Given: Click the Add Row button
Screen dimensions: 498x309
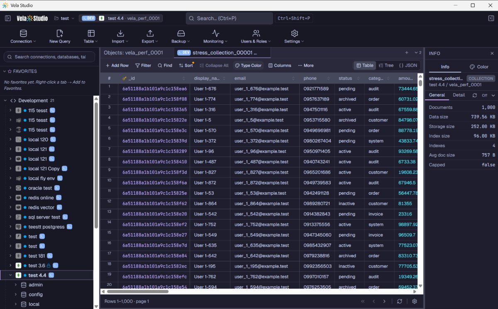Looking at the screenshot, I should point(117,65).
